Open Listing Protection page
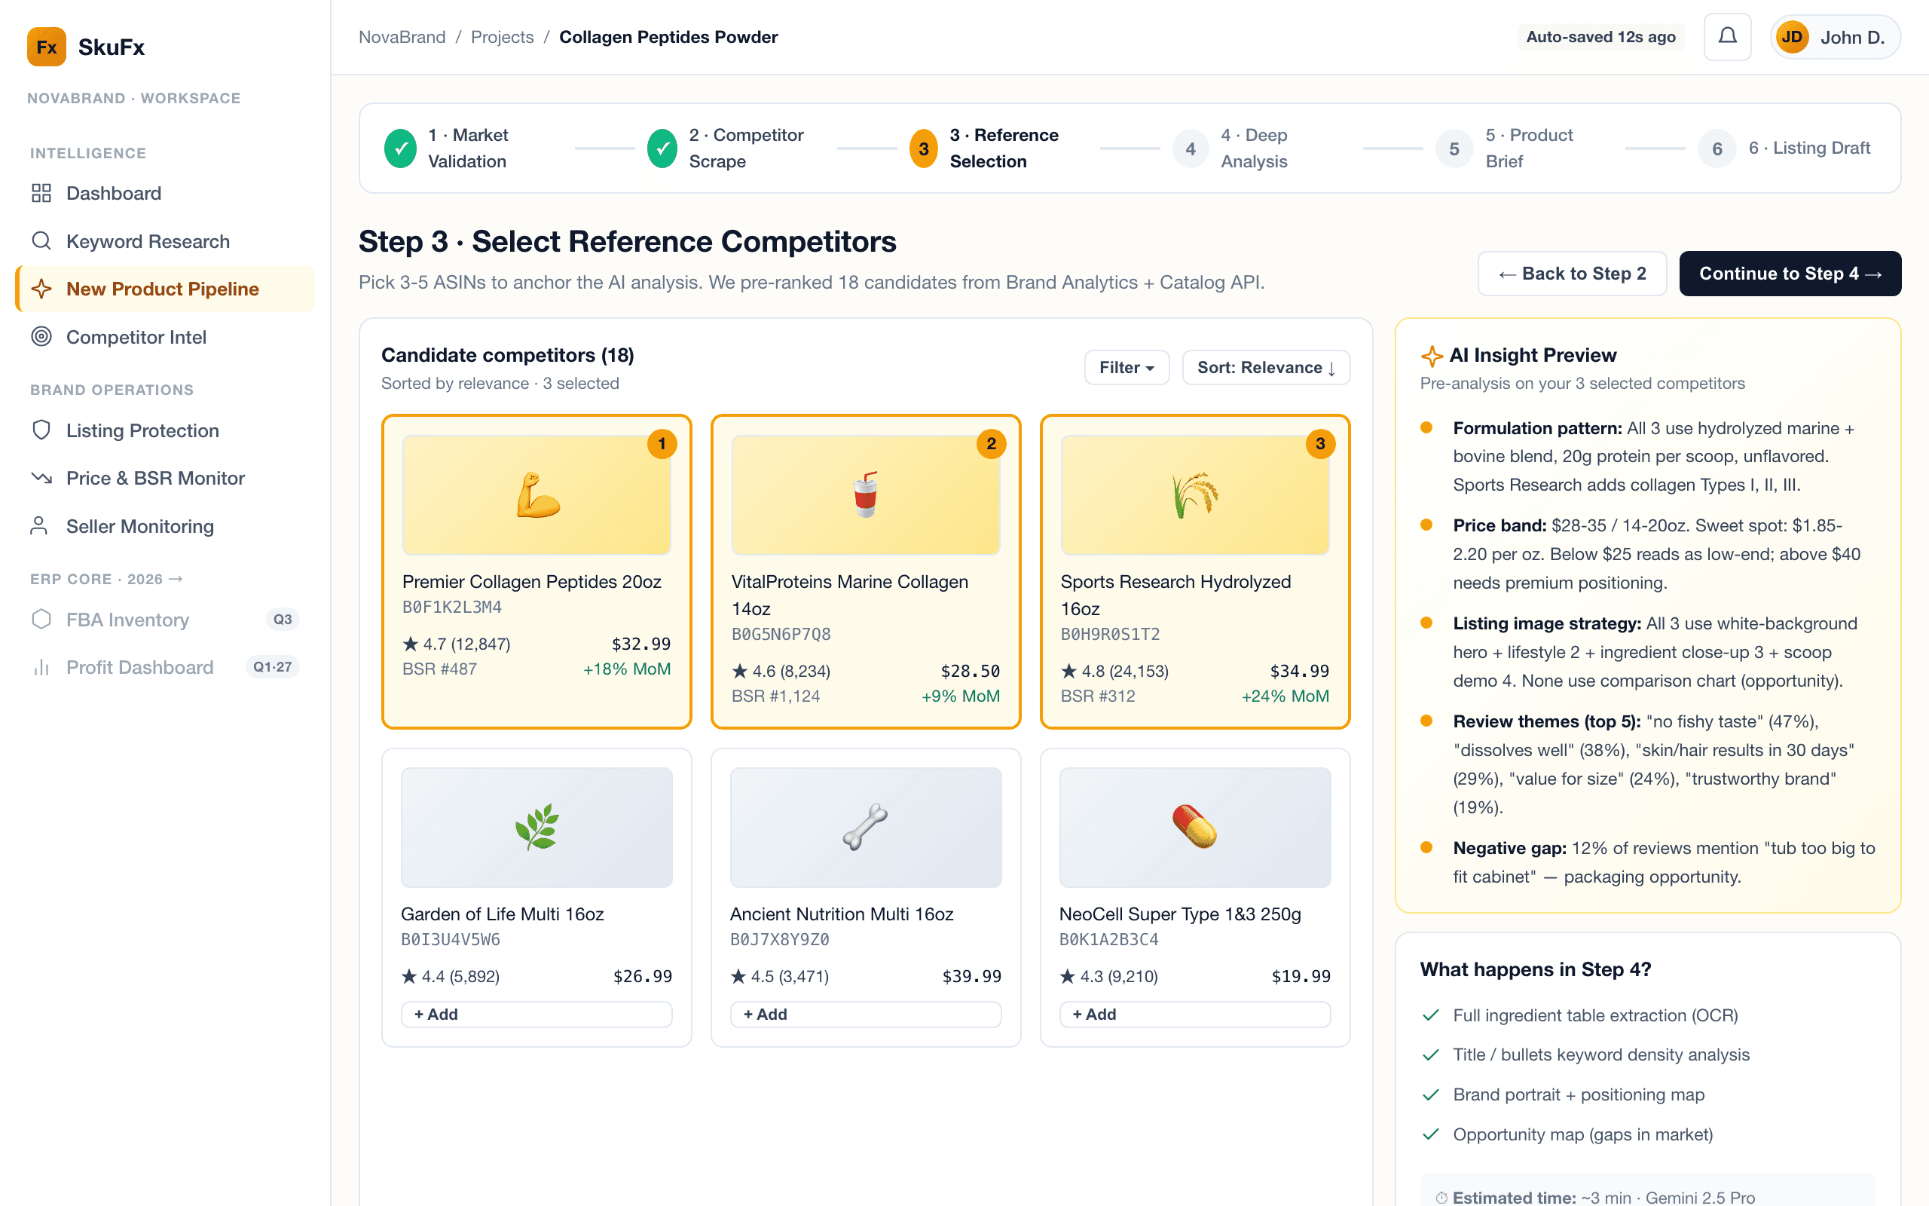 tap(165, 430)
